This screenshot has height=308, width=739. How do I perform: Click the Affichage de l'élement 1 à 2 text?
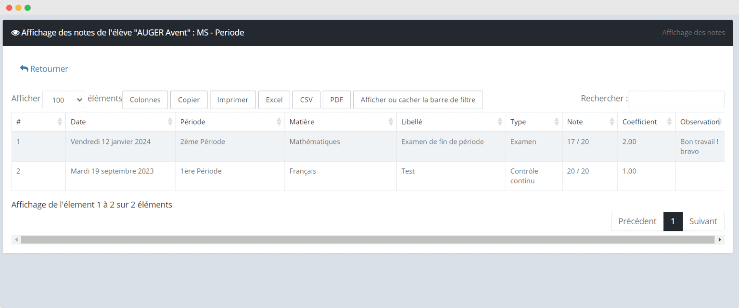92,205
